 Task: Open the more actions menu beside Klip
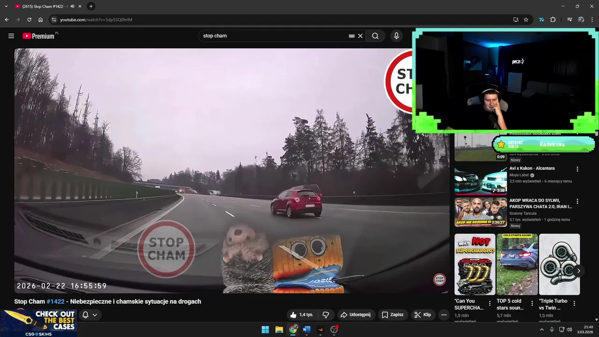click(x=444, y=315)
